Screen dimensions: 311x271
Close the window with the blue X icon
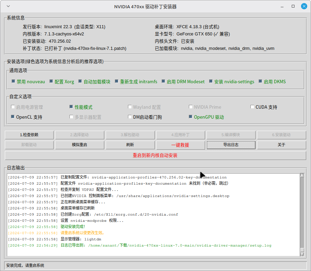click(x=304, y=6)
